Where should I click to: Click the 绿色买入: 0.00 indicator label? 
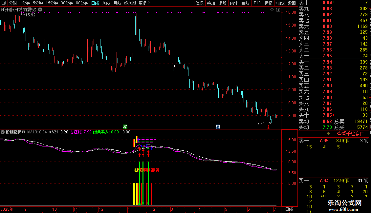tap(106, 132)
